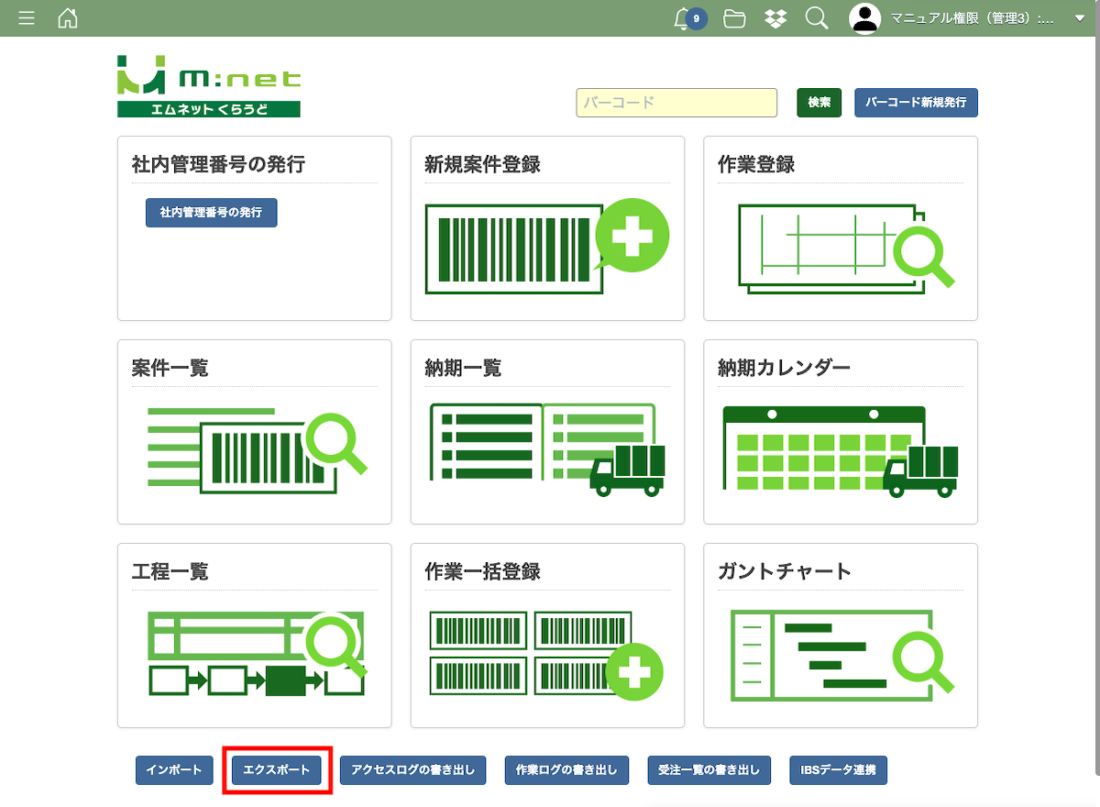Click the magnifier search icon in header
This screenshot has width=1100, height=807.
[817, 18]
